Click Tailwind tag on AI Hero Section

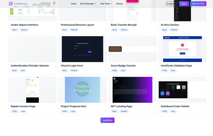[x=174, y=30]
